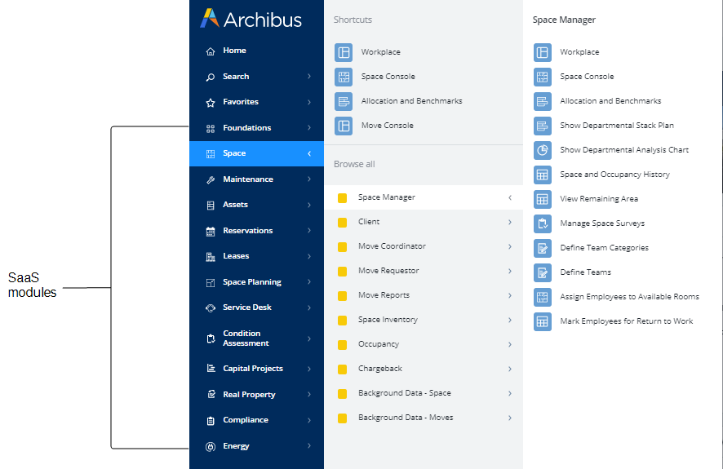Select Service Desk in the sidebar
This screenshot has height=469, width=723.
click(246, 308)
